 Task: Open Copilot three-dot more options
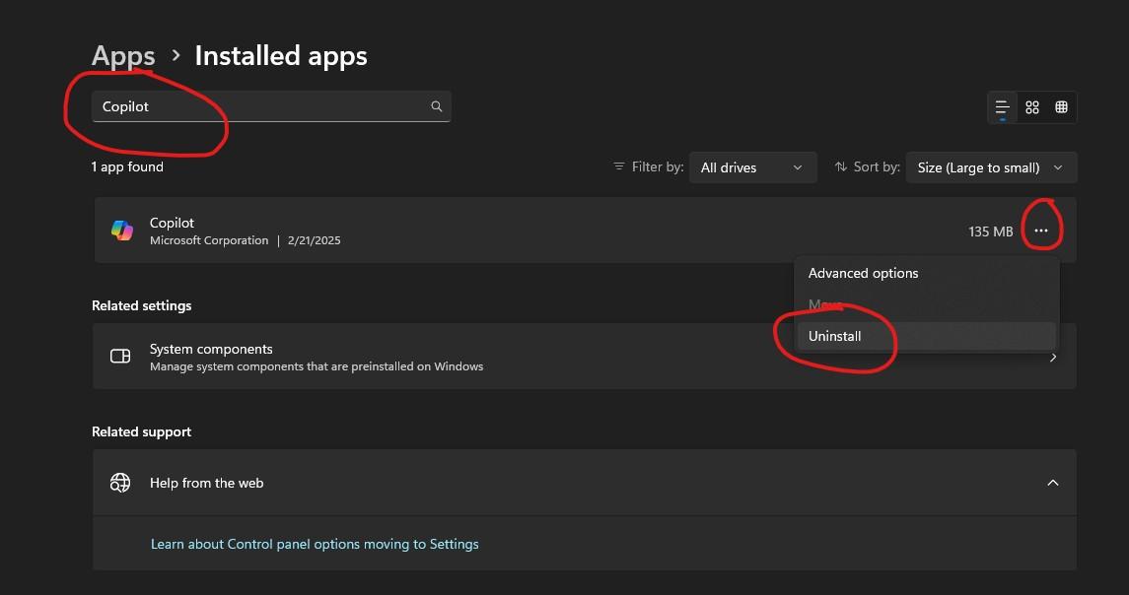[1041, 231]
